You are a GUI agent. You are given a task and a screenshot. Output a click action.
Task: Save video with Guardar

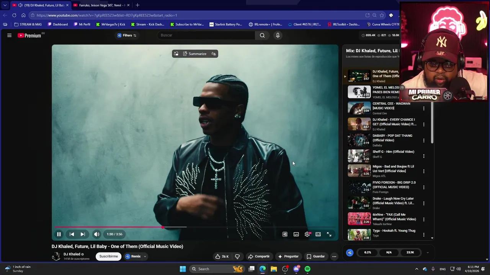click(x=316, y=256)
